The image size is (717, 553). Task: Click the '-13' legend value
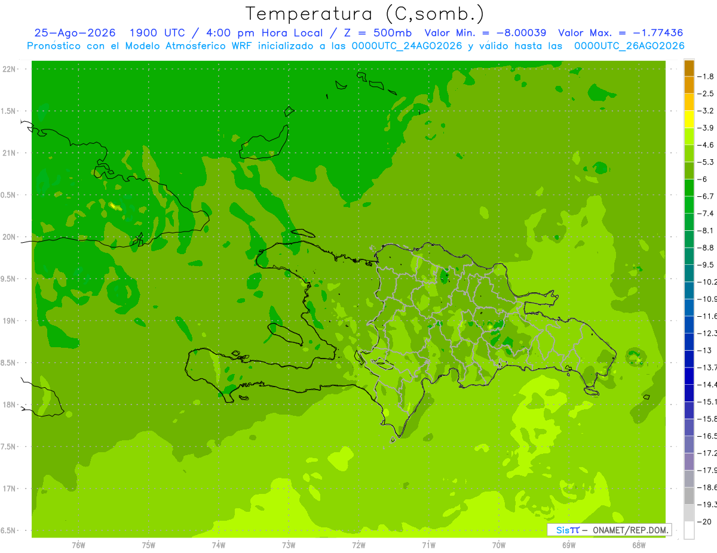(x=706, y=350)
